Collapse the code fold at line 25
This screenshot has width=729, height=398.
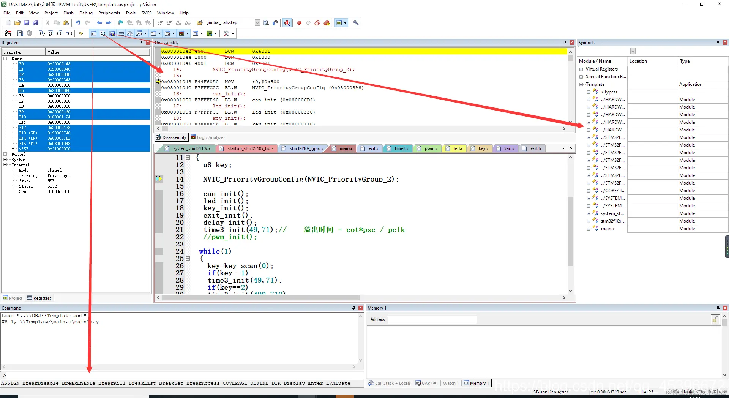tap(188, 258)
